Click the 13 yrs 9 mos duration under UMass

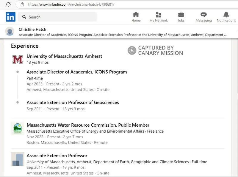pos(38,62)
